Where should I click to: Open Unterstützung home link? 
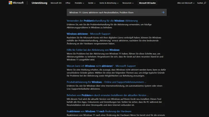(40, 3)
